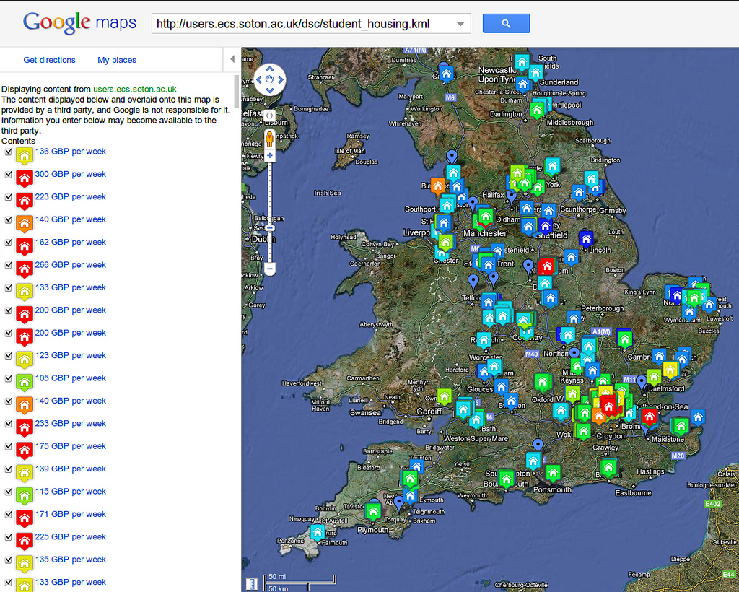Select the blue pin marker near Lancaster

452,157
